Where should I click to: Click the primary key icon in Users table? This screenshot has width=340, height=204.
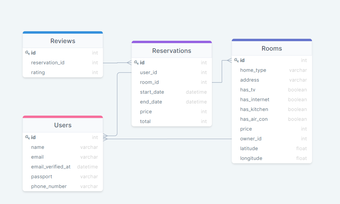[27, 137]
